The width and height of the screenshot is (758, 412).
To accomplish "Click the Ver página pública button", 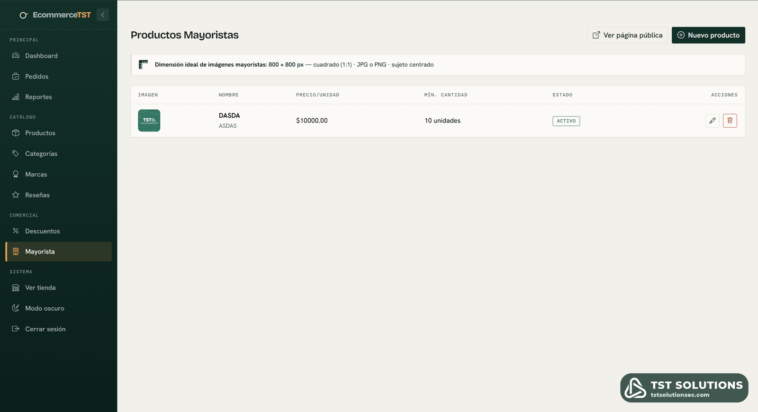I will [x=628, y=35].
